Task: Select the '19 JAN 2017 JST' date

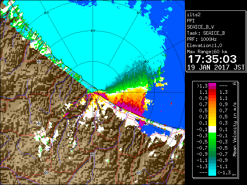Action: [x=216, y=67]
